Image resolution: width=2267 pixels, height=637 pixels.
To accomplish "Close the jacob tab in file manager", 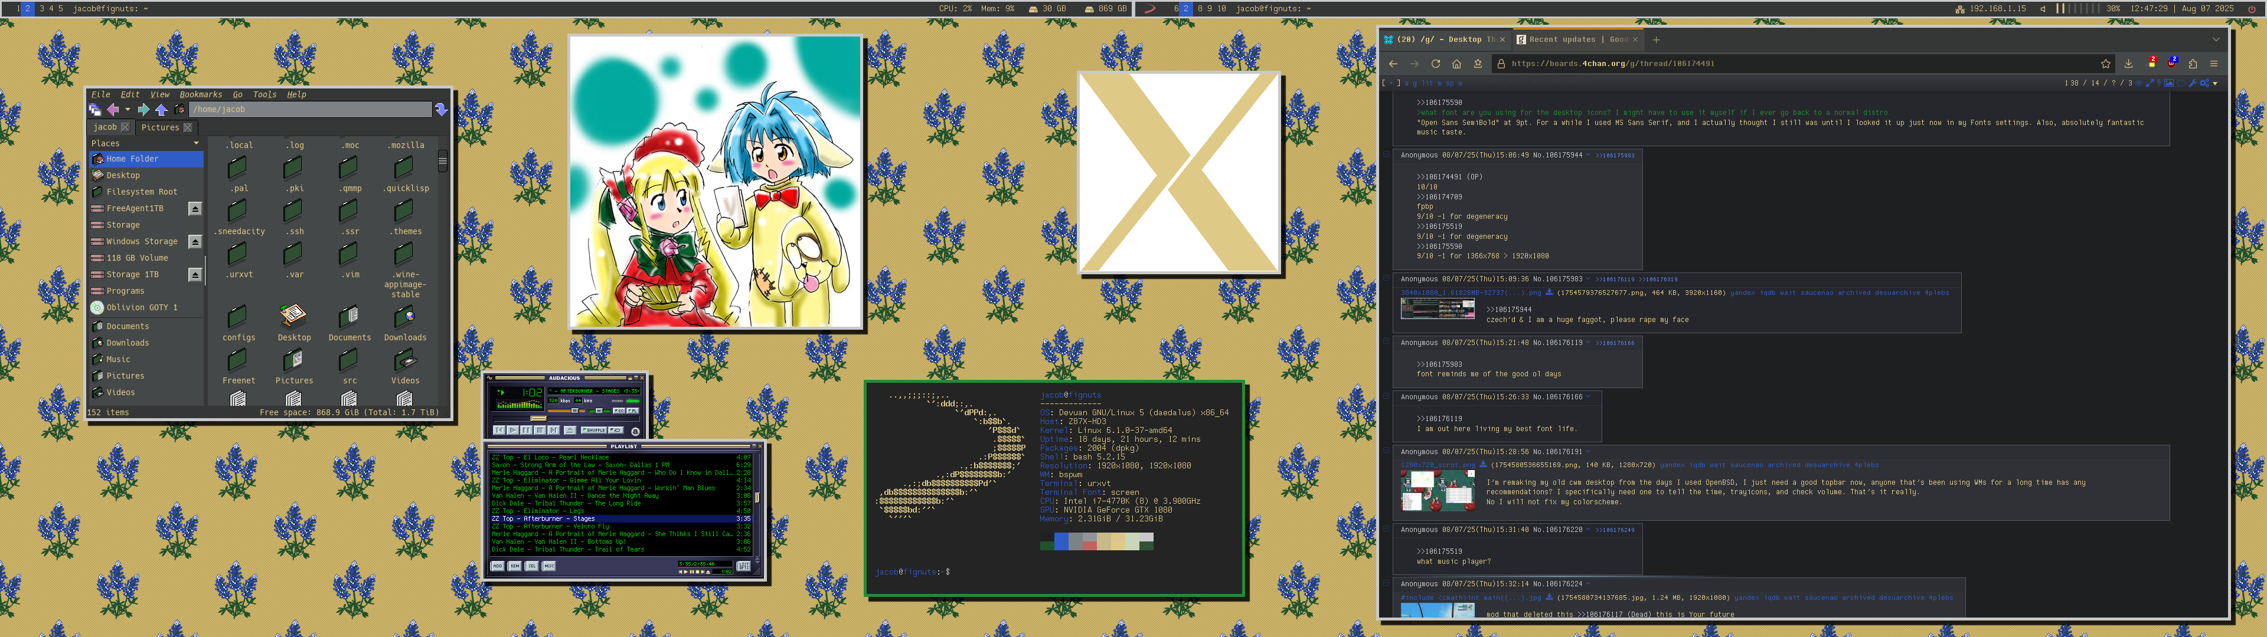I will [126, 127].
